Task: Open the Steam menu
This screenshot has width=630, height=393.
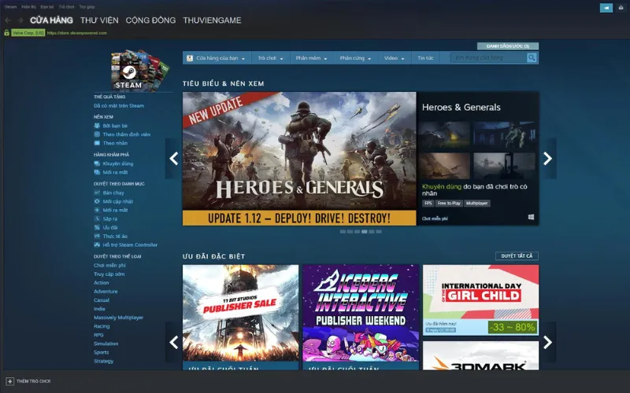Action: 10,7
